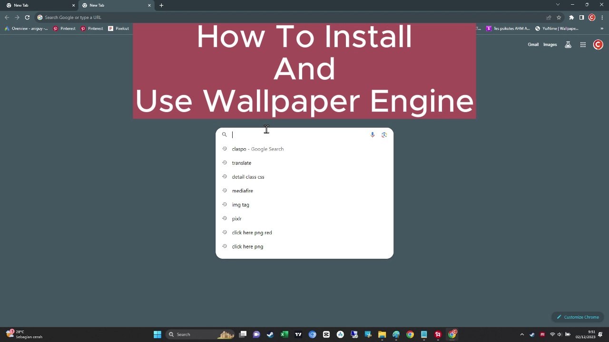
Task: Open Microsoft Excel from the taskbar
Action: [284, 334]
